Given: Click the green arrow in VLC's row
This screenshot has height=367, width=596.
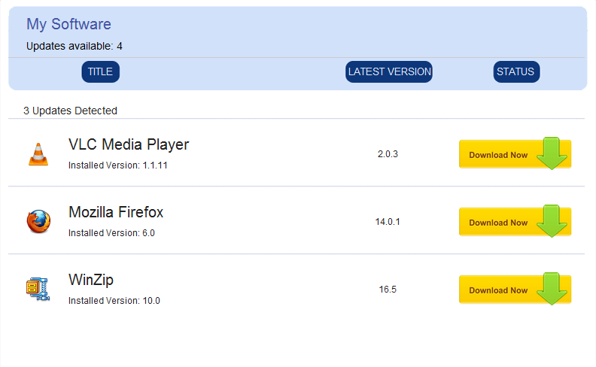Looking at the screenshot, I should coord(553,153).
